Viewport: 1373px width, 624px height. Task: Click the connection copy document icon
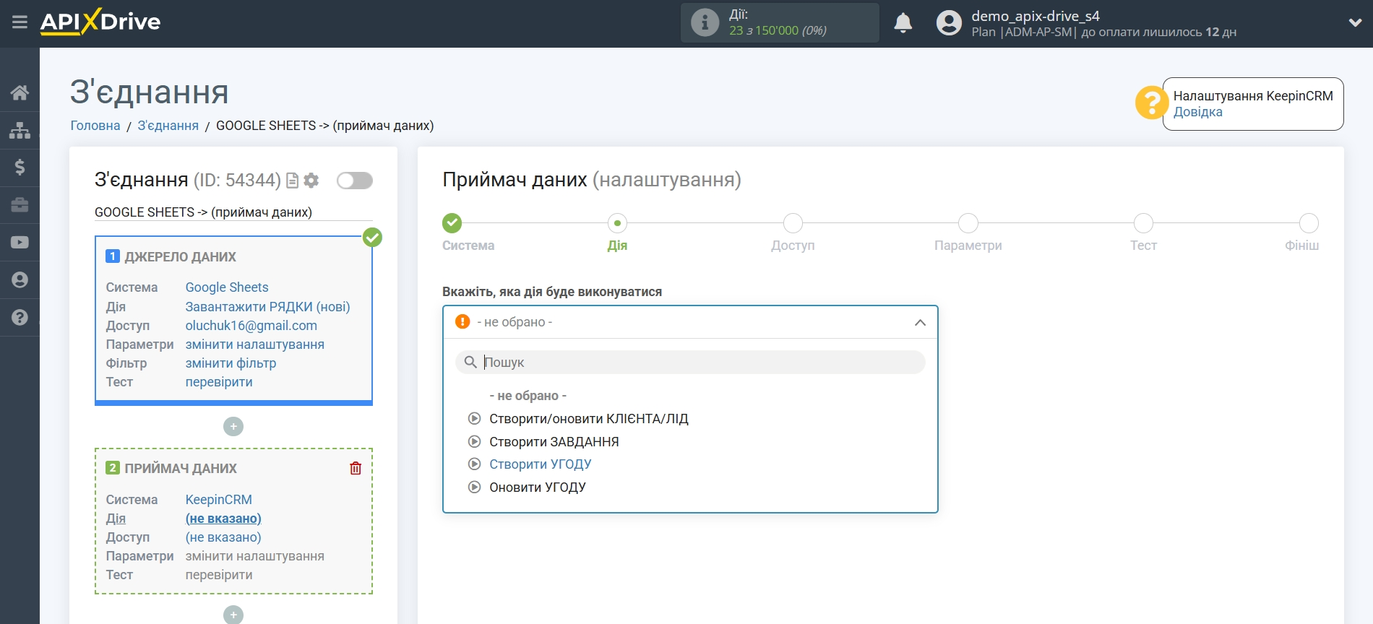293,181
